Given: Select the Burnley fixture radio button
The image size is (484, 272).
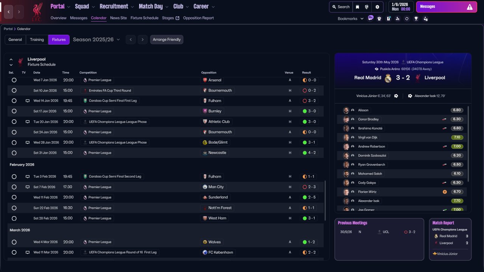Looking at the screenshot, I should [14, 111].
